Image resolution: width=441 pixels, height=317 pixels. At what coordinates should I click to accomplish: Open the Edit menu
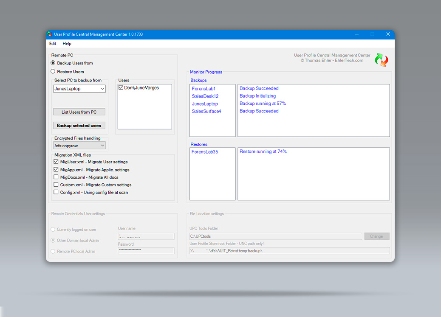(53, 44)
